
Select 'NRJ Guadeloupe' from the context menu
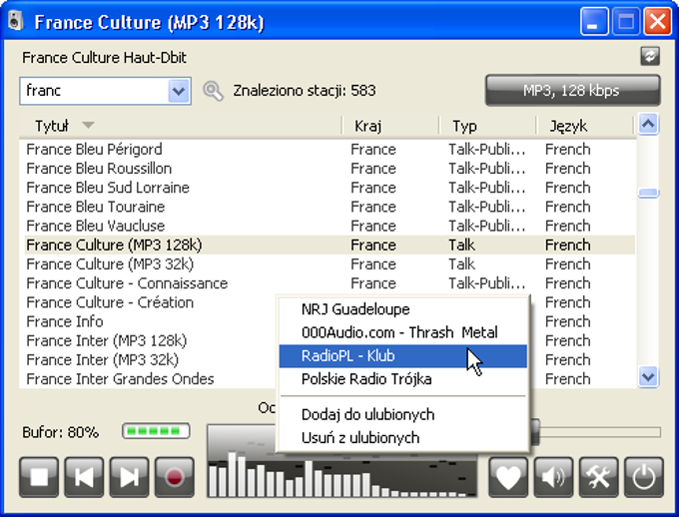click(403, 309)
